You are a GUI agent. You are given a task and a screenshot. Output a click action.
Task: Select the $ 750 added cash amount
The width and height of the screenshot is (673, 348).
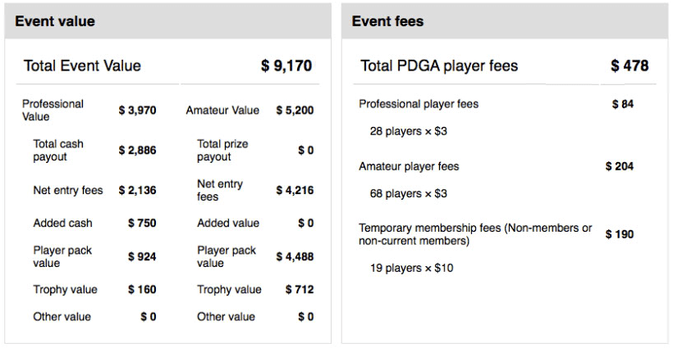tap(142, 223)
